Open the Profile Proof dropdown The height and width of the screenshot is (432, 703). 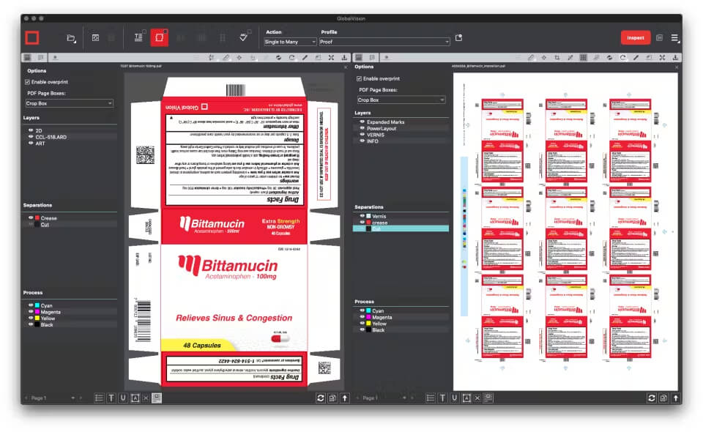point(384,42)
